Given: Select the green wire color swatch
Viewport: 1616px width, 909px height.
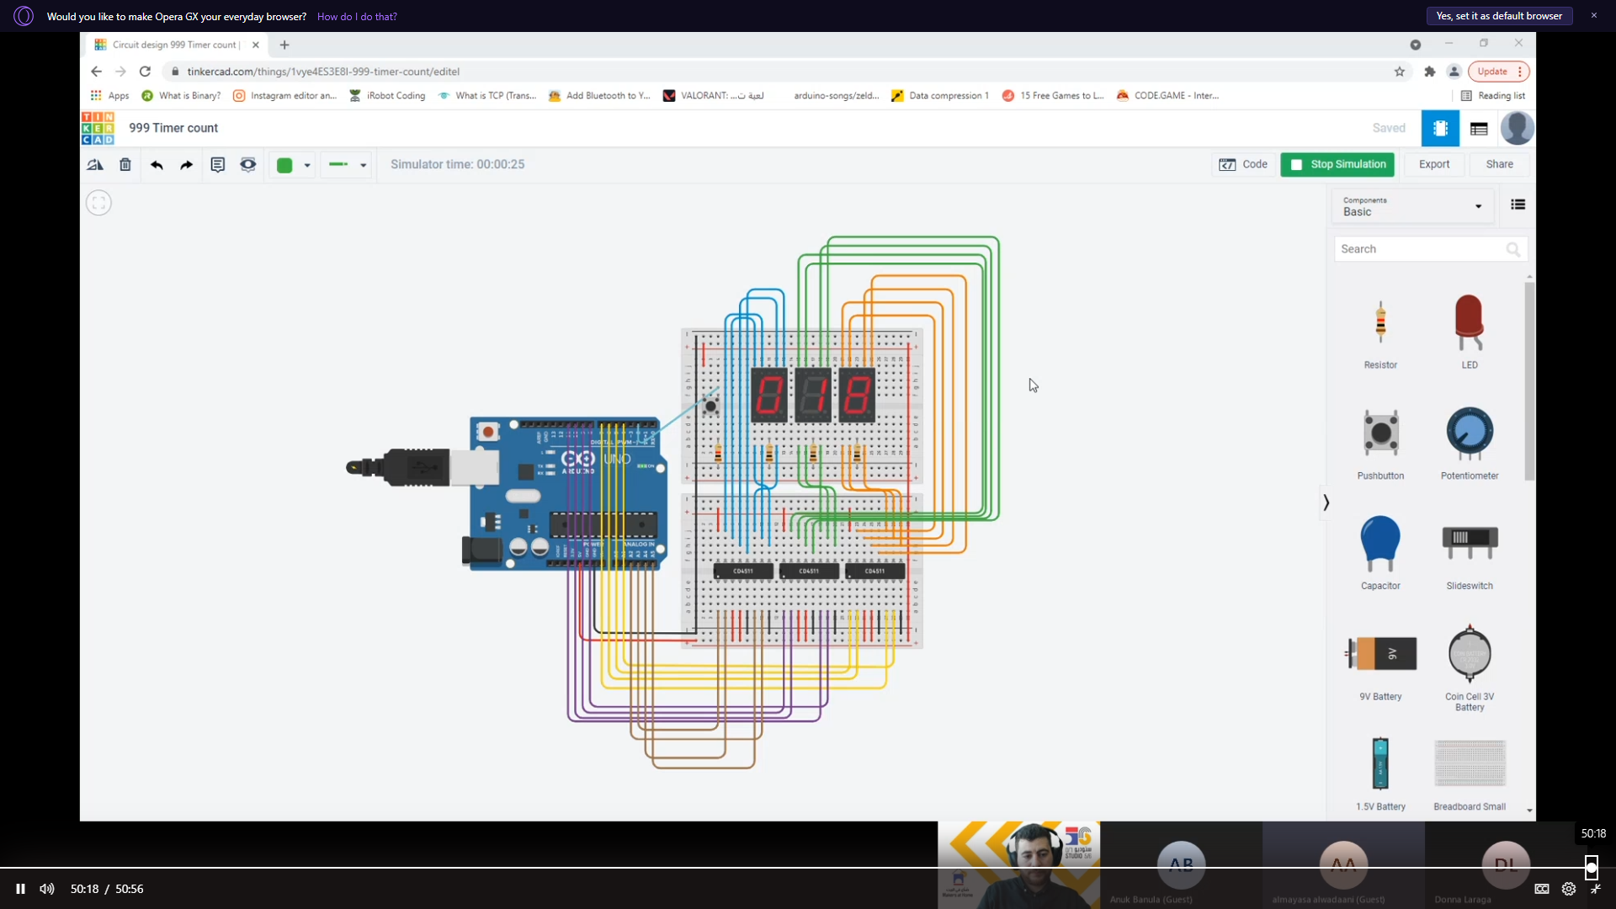Looking at the screenshot, I should [284, 166].
